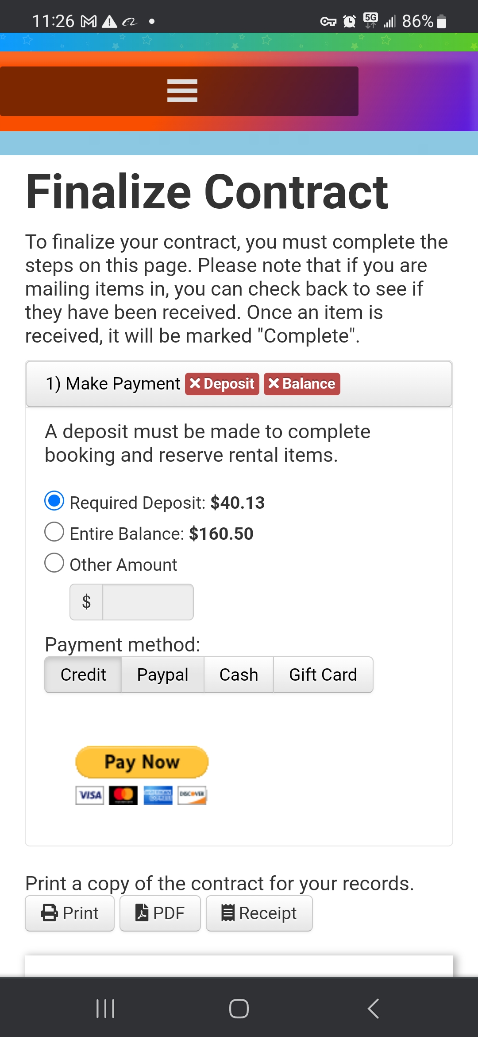478x1037 pixels.
Task: Tap the Gmail notification icon in status bar
Action: (89, 21)
